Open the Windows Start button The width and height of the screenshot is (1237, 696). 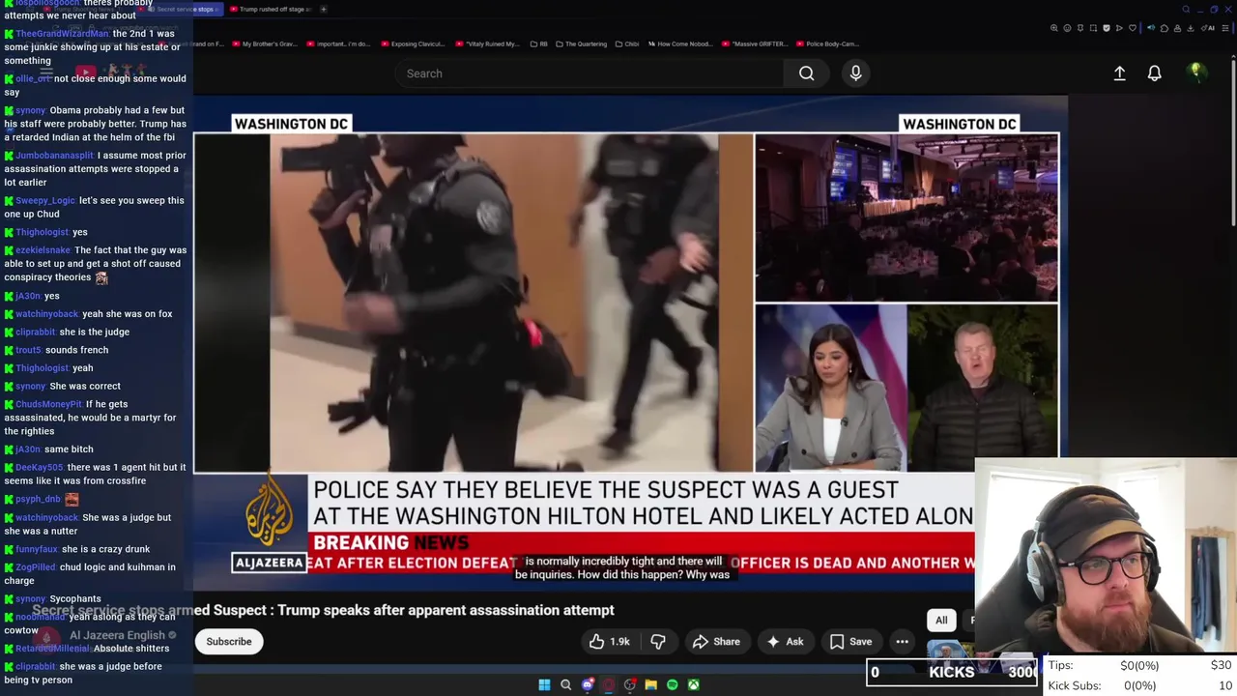[544, 684]
